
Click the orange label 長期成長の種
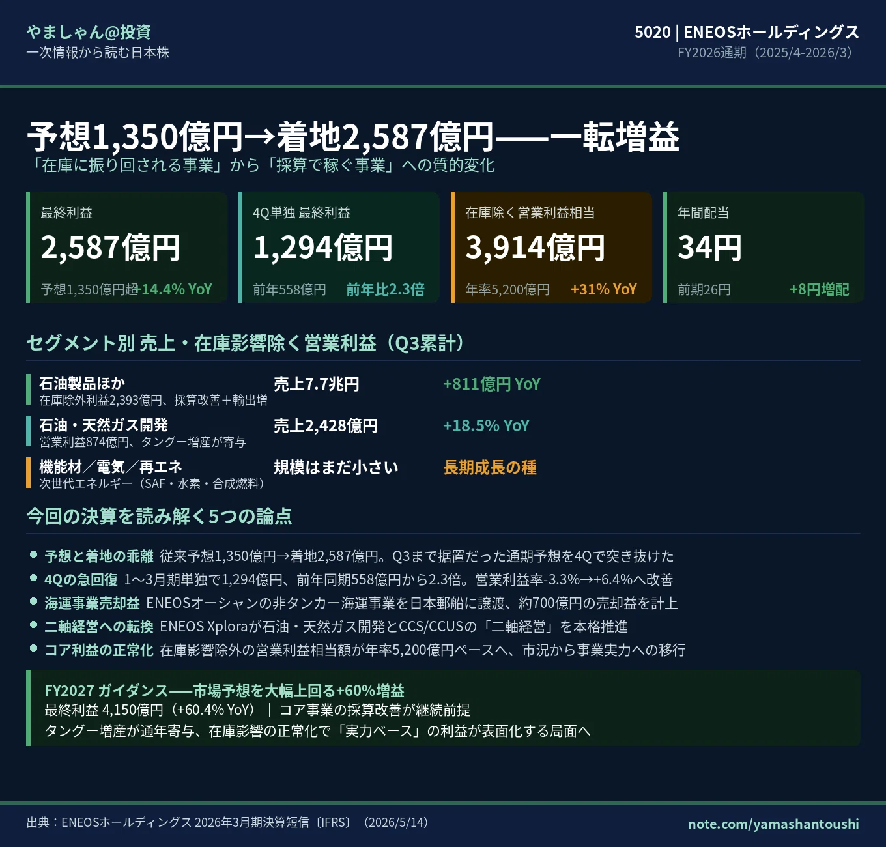point(490,467)
